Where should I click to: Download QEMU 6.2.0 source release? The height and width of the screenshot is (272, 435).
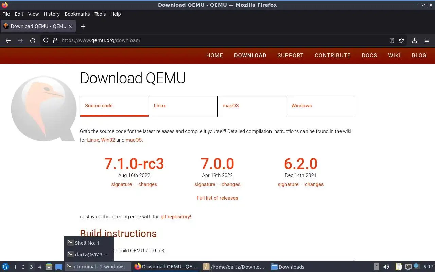tap(301, 164)
